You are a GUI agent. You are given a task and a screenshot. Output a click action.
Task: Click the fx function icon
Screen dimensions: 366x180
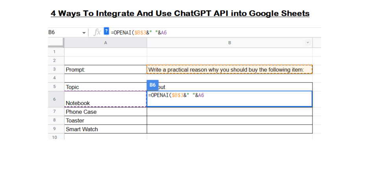pos(97,32)
